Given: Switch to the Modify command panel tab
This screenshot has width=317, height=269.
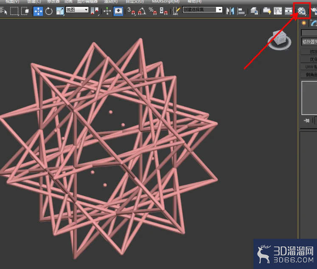Looking at the screenshot, I should coord(313,23).
